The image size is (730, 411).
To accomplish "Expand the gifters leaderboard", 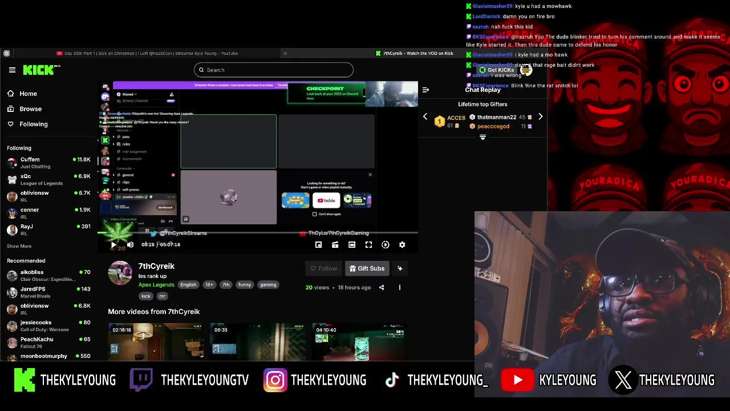I will pyautogui.click(x=482, y=138).
